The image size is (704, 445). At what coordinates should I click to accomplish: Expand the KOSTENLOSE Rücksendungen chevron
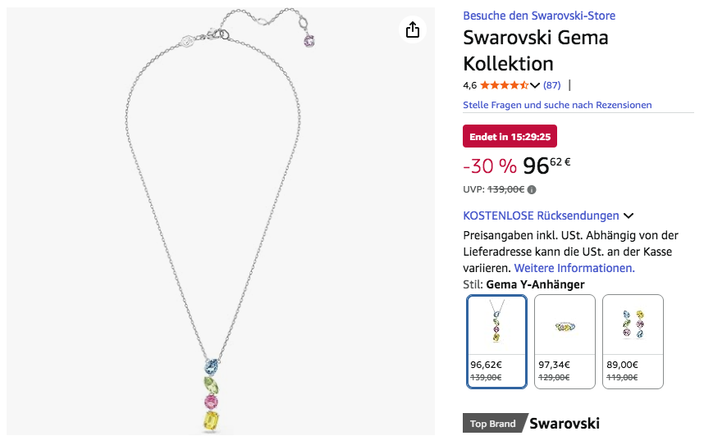point(629,216)
